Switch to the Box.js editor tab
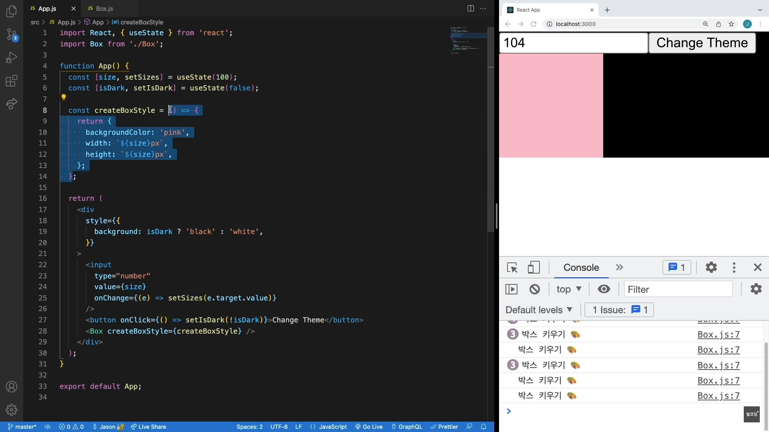This screenshot has width=769, height=432. 105,8
